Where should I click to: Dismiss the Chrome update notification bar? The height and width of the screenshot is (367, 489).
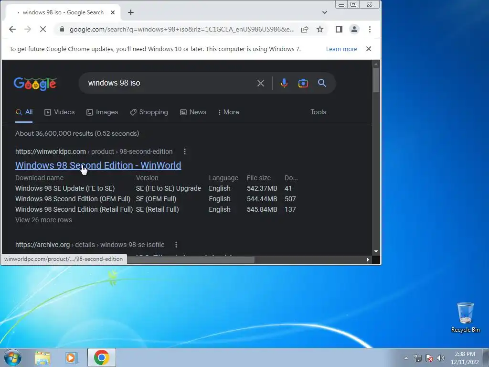pos(369,49)
